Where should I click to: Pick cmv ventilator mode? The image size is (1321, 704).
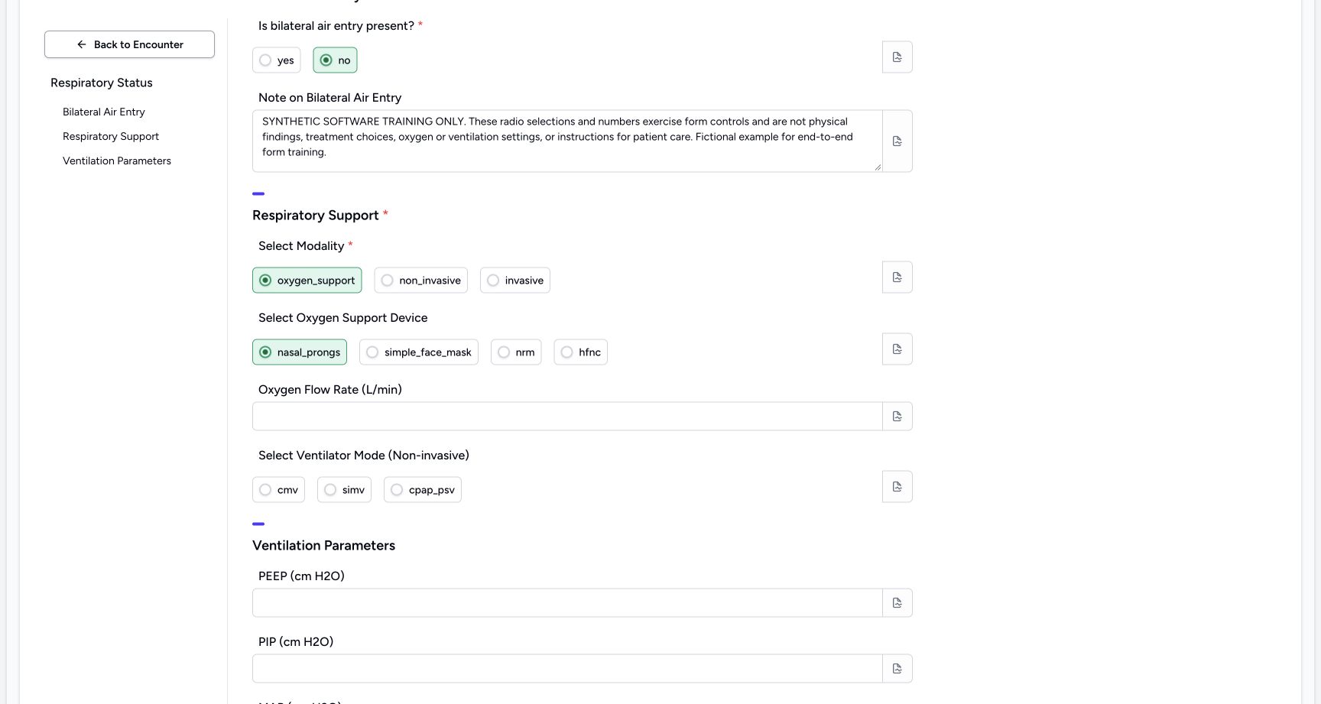tap(278, 490)
